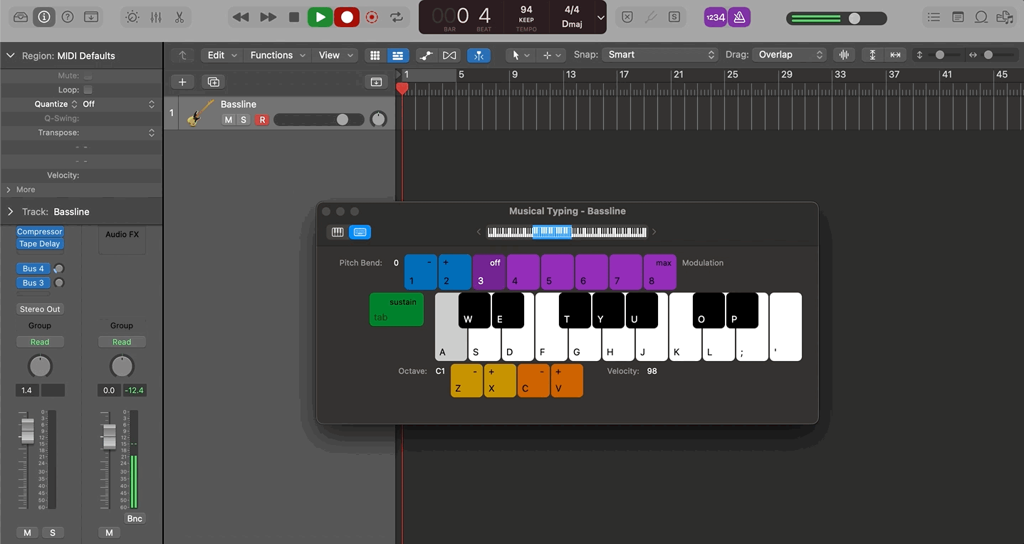Open the Library panel icon

(x=20, y=17)
